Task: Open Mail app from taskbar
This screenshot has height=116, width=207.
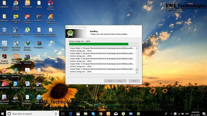Action: pos(116,114)
